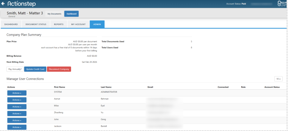The height and width of the screenshot is (131, 288).
Task: Click the Actionstep logo
Action: pos(22,4)
